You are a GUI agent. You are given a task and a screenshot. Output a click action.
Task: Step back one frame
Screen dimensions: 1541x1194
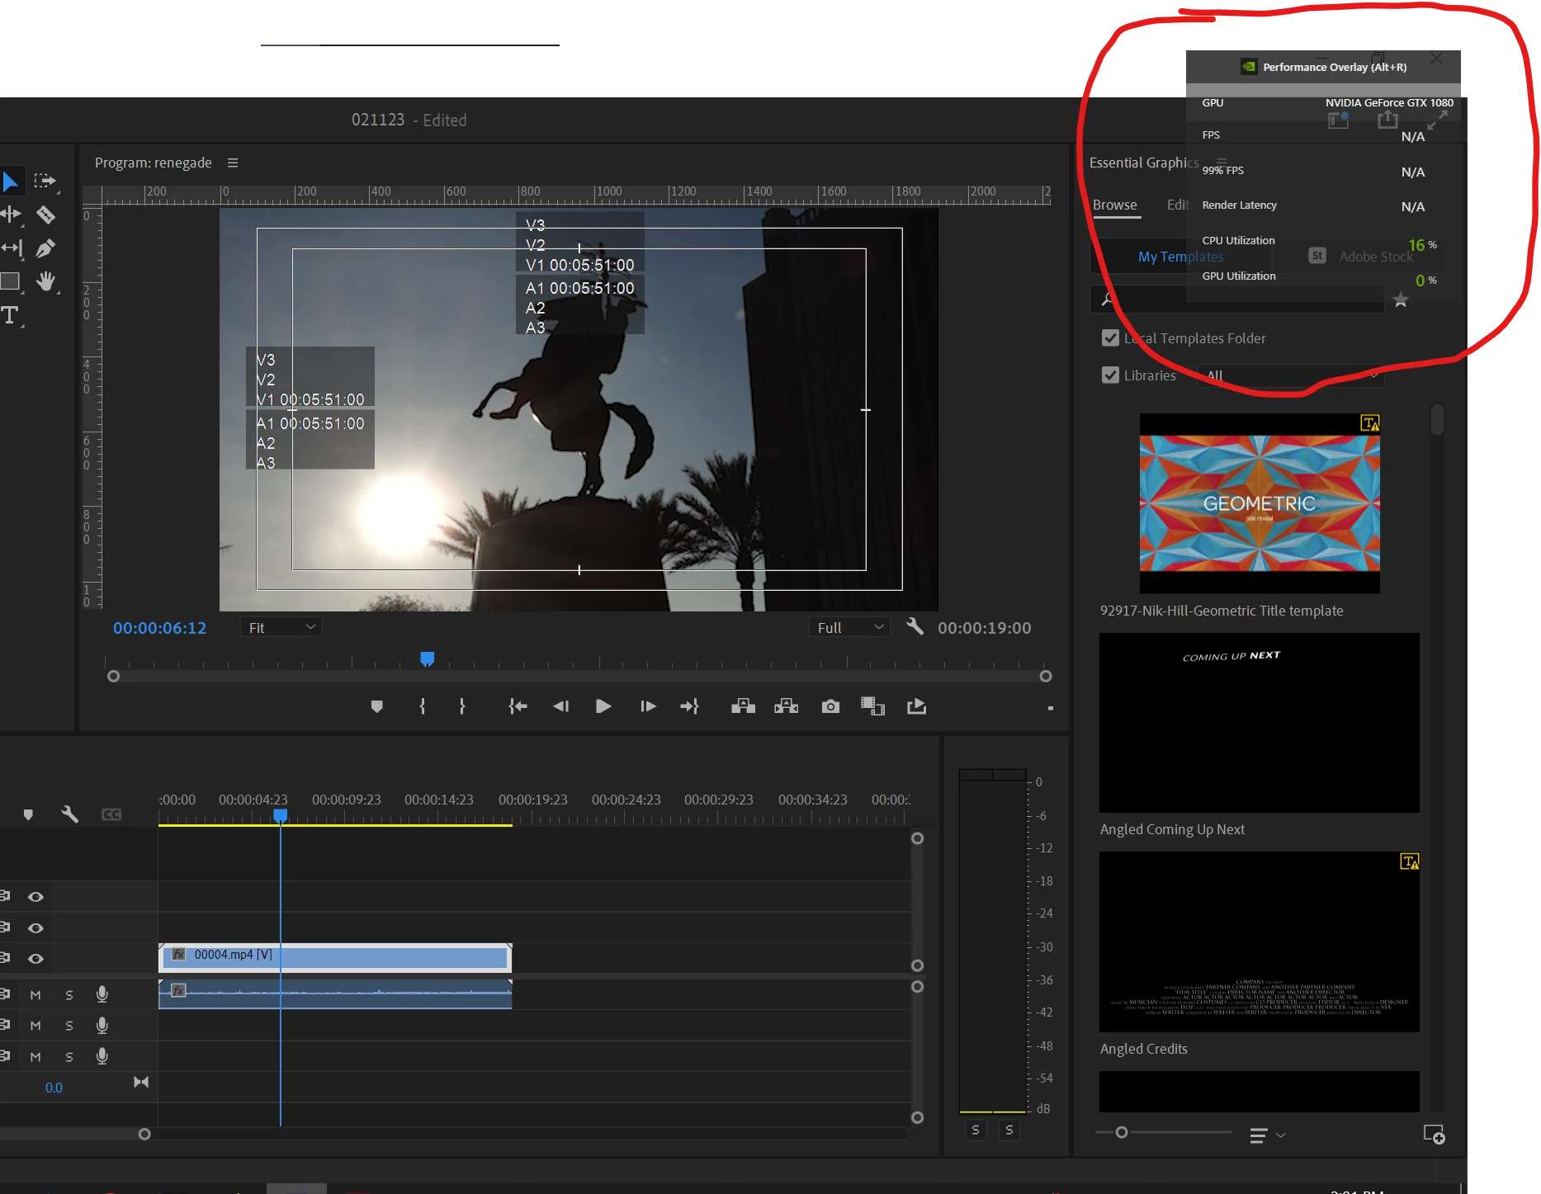561,706
